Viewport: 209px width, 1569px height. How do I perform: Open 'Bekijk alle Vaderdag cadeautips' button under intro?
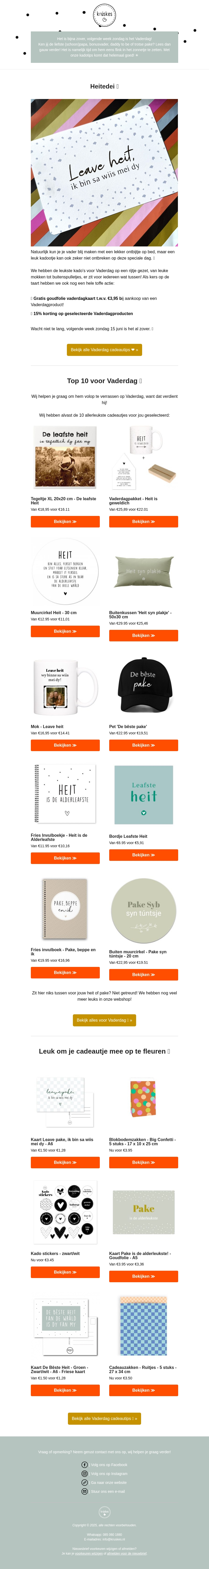point(104,350)
